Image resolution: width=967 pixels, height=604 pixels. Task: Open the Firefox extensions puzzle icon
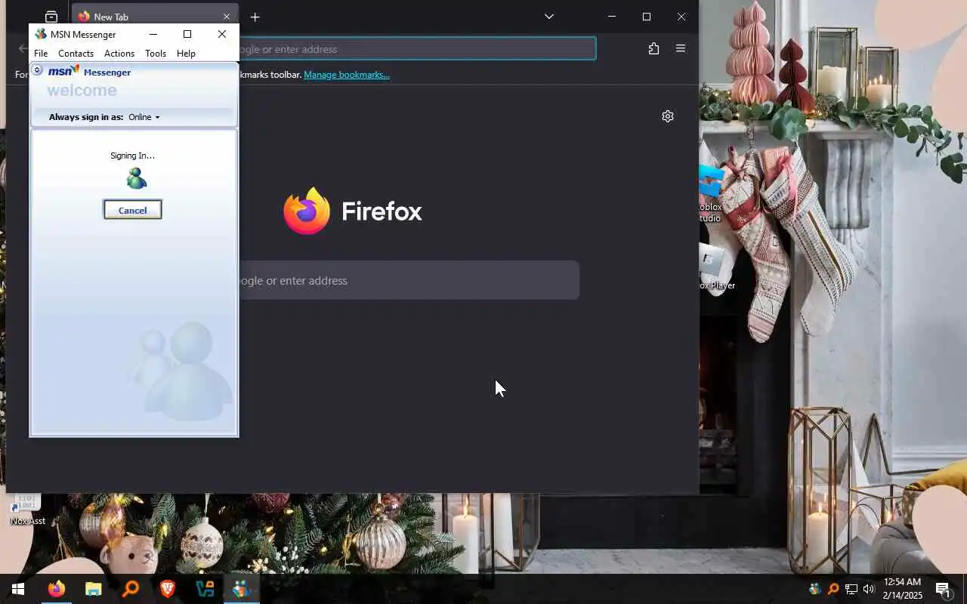click(653, 48)
